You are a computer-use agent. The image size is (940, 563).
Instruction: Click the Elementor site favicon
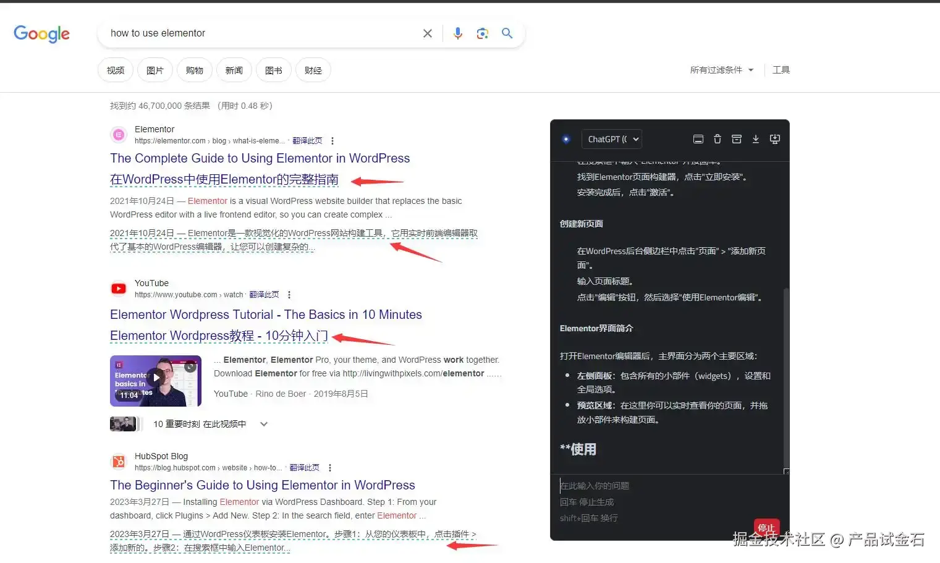click(x=119, y=135)
